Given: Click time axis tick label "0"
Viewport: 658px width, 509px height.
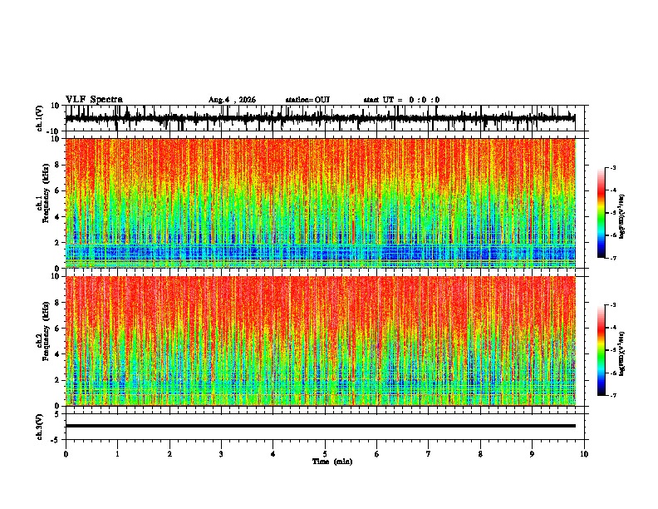Looking at the screenshot, I should pos(66,454).
